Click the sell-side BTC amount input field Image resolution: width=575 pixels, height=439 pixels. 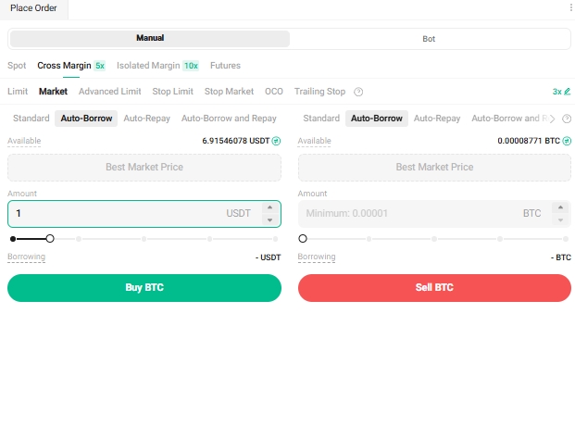(x=407, y=214)
